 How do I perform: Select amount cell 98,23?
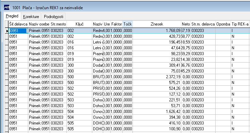pyautogui.click(x=157, y=54)
